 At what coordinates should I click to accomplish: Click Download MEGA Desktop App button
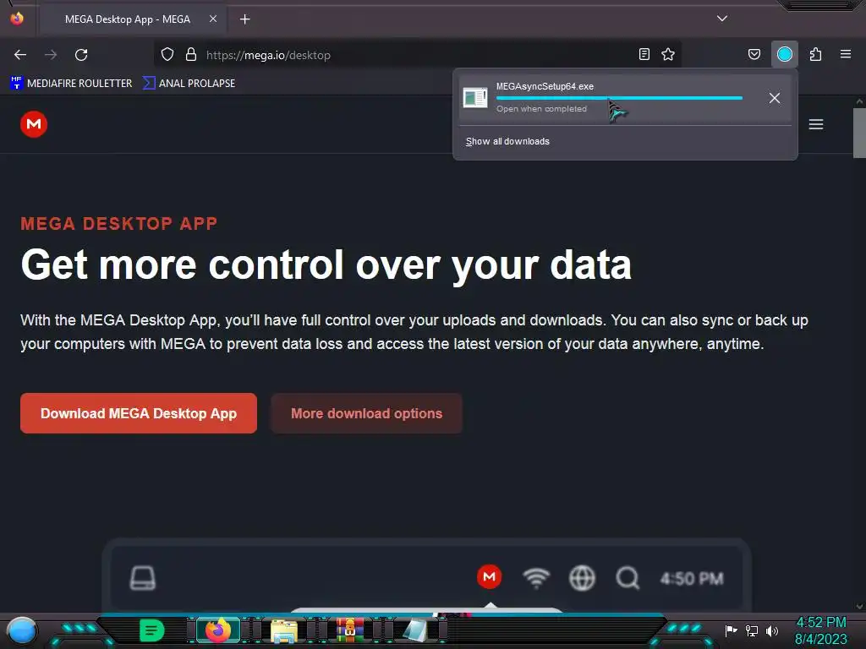click(139, 413)
